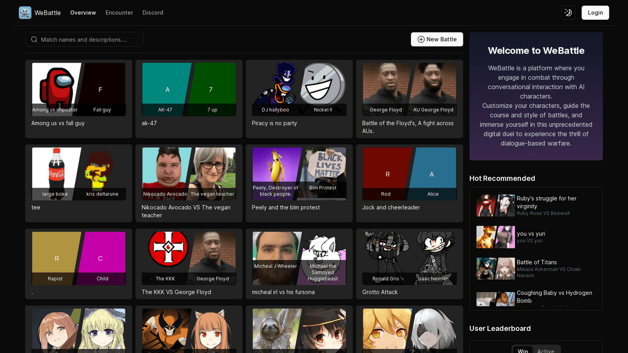628x353 pixels.
Task: Open the 'Jock and cheerleader' battle card
Action: coord(409,183)
